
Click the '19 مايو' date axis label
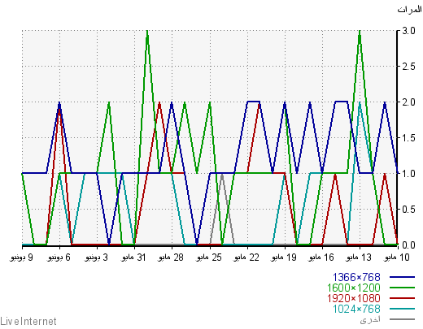[x=284, y=258]
